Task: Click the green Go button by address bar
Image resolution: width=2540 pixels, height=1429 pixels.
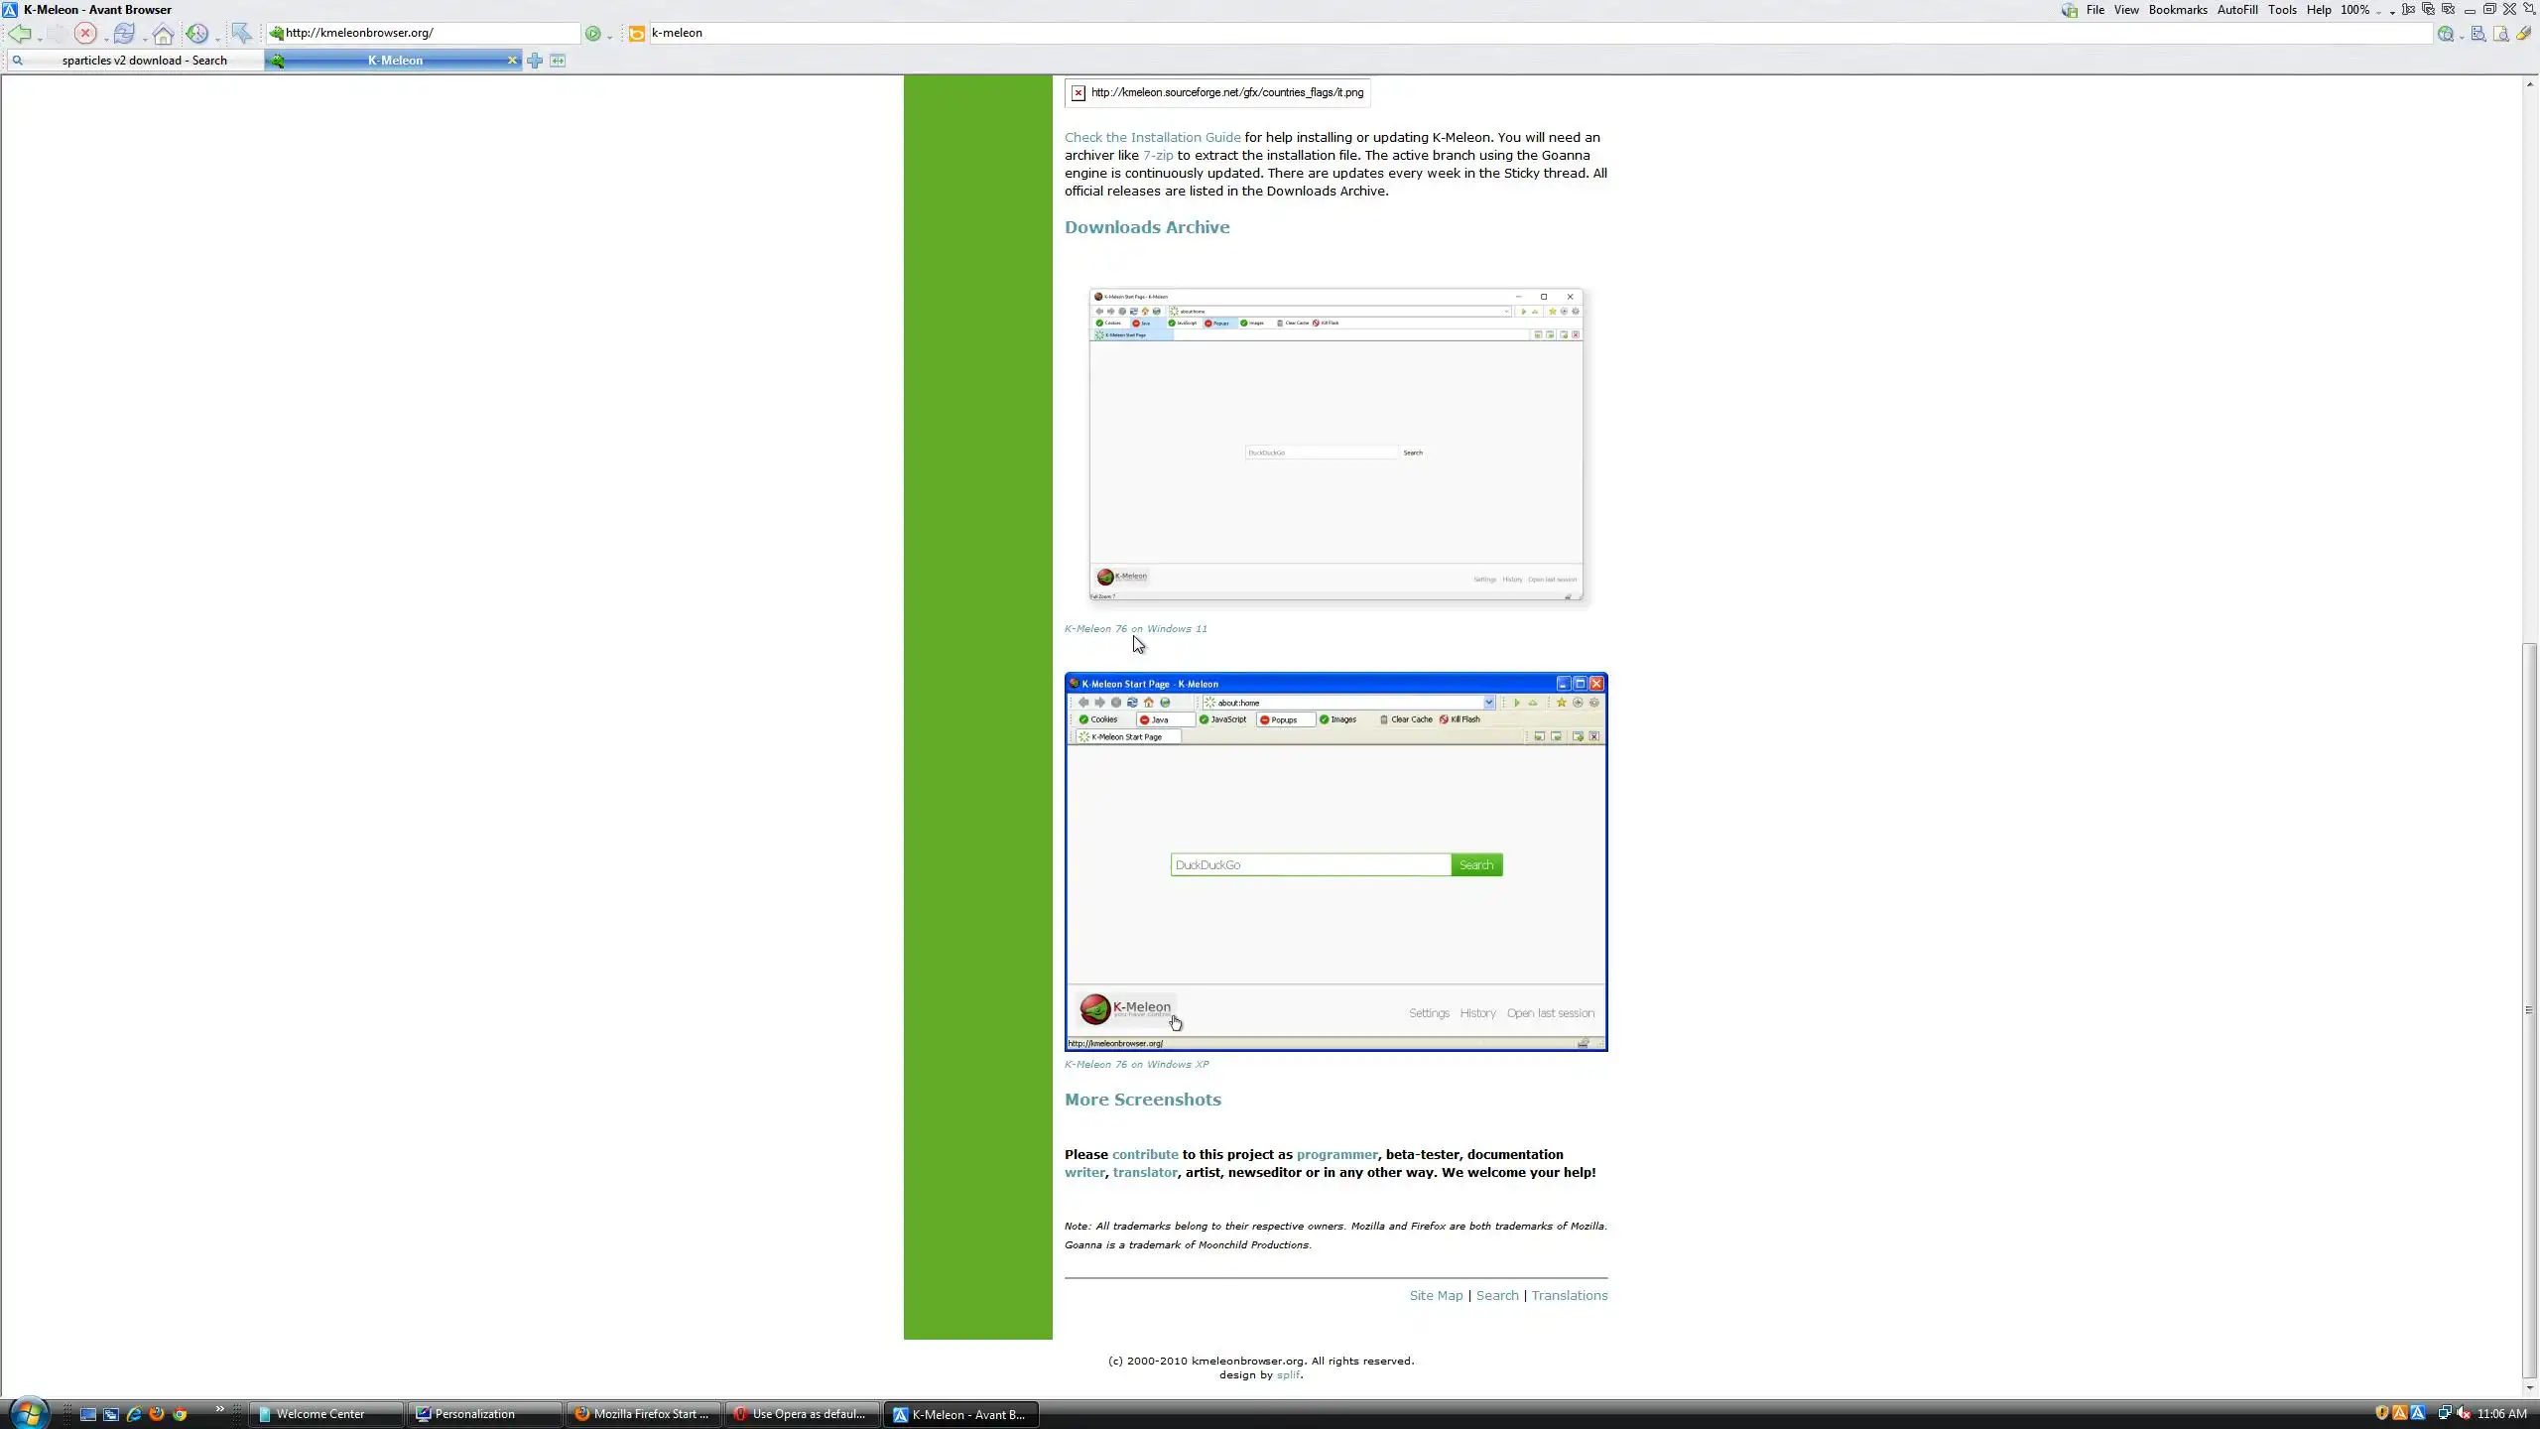Action: pyautogui.click(x=592, y=34)
